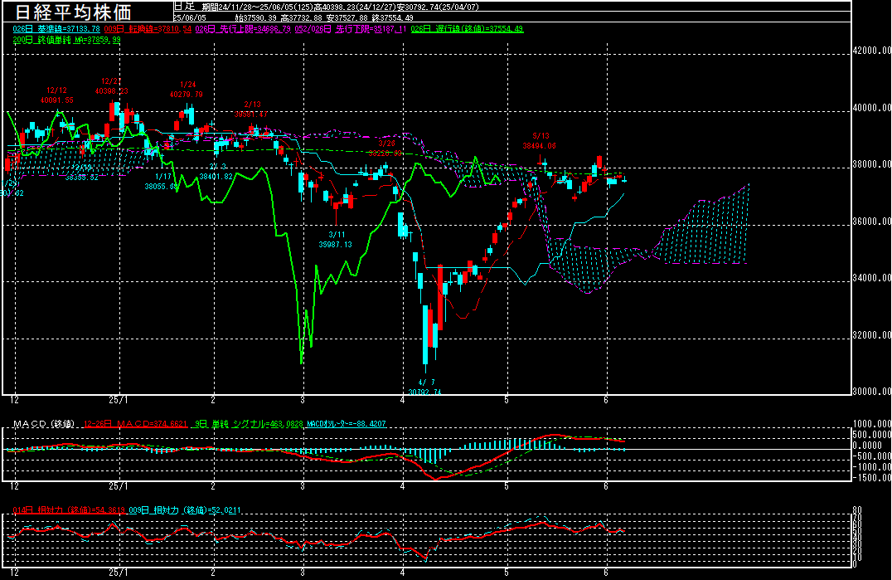The image size is (892, 580).
Task: Click 25/1 month label under price chart
Action: click(x=119, y=400)
